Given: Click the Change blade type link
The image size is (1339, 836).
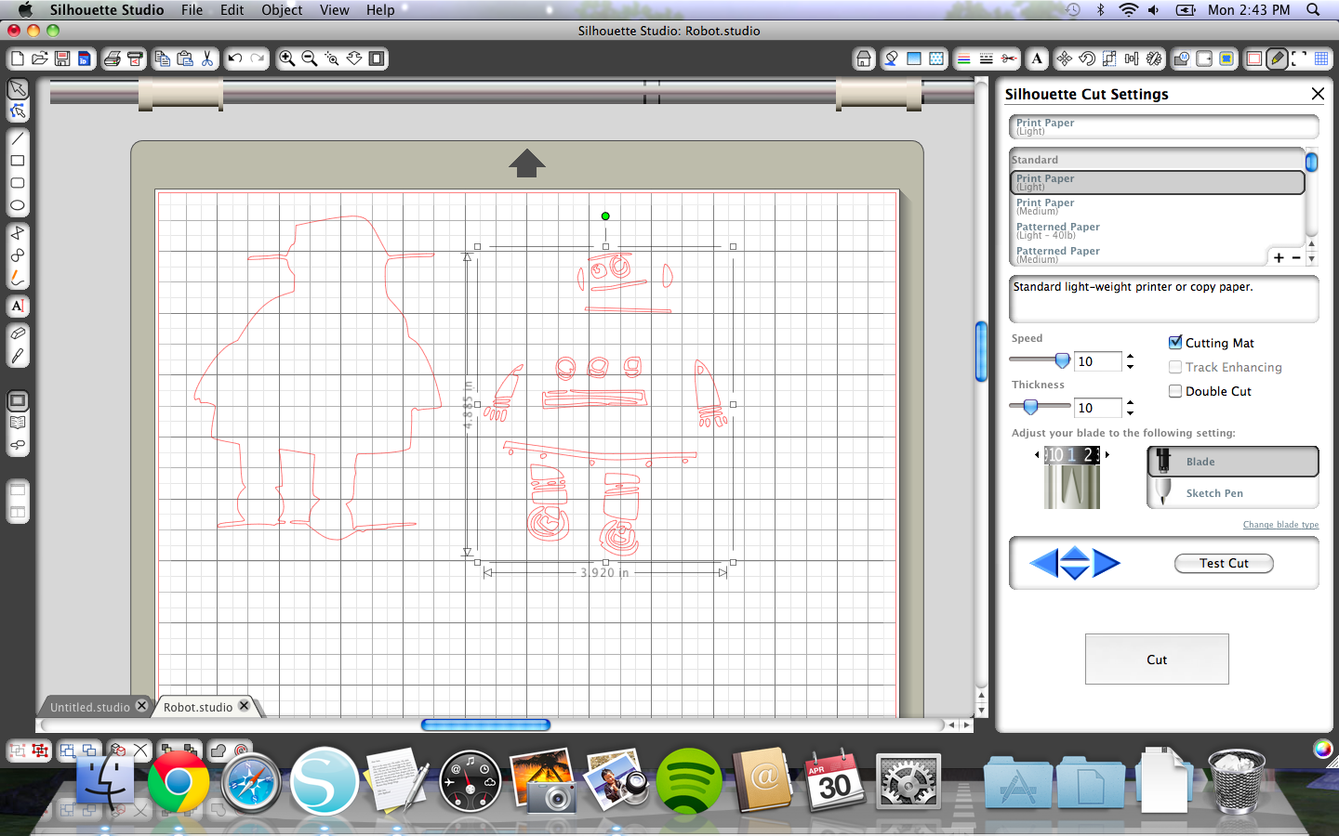Looking at the screenshot, I should pyautogui.click(x=1280, y=525).
